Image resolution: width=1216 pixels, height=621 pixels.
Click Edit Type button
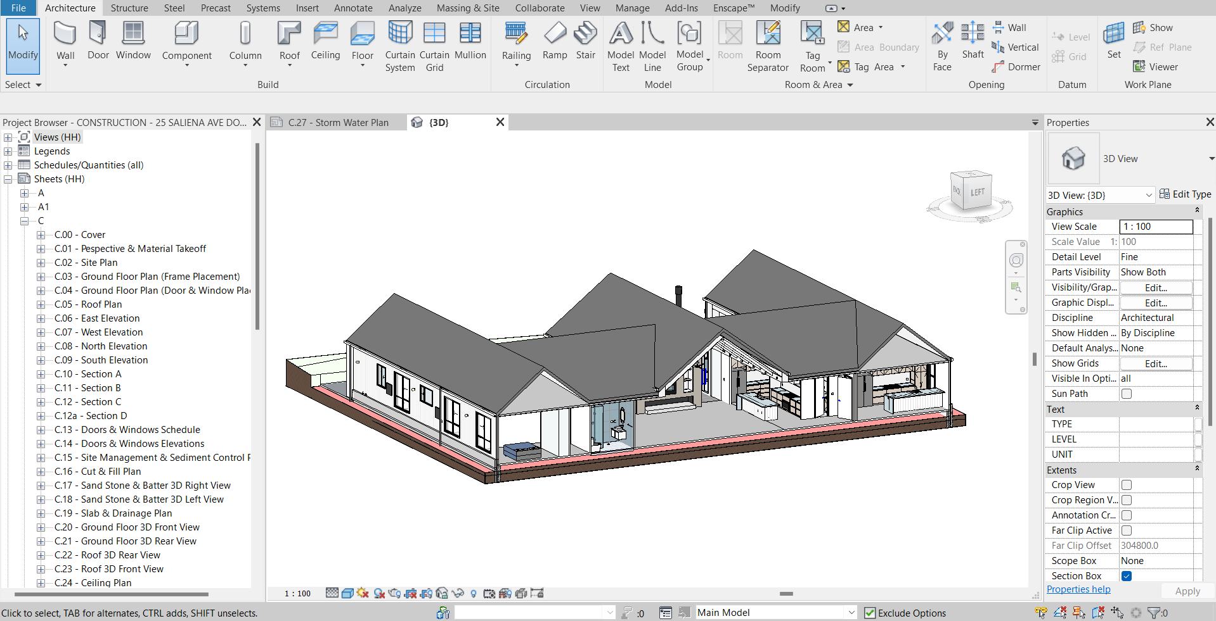click(x=1185, y=194)
